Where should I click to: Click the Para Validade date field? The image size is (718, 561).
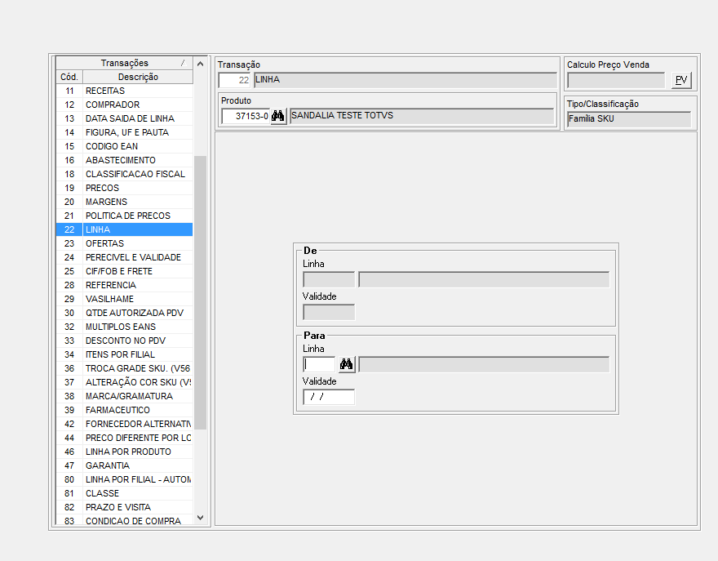pos(328,397)
